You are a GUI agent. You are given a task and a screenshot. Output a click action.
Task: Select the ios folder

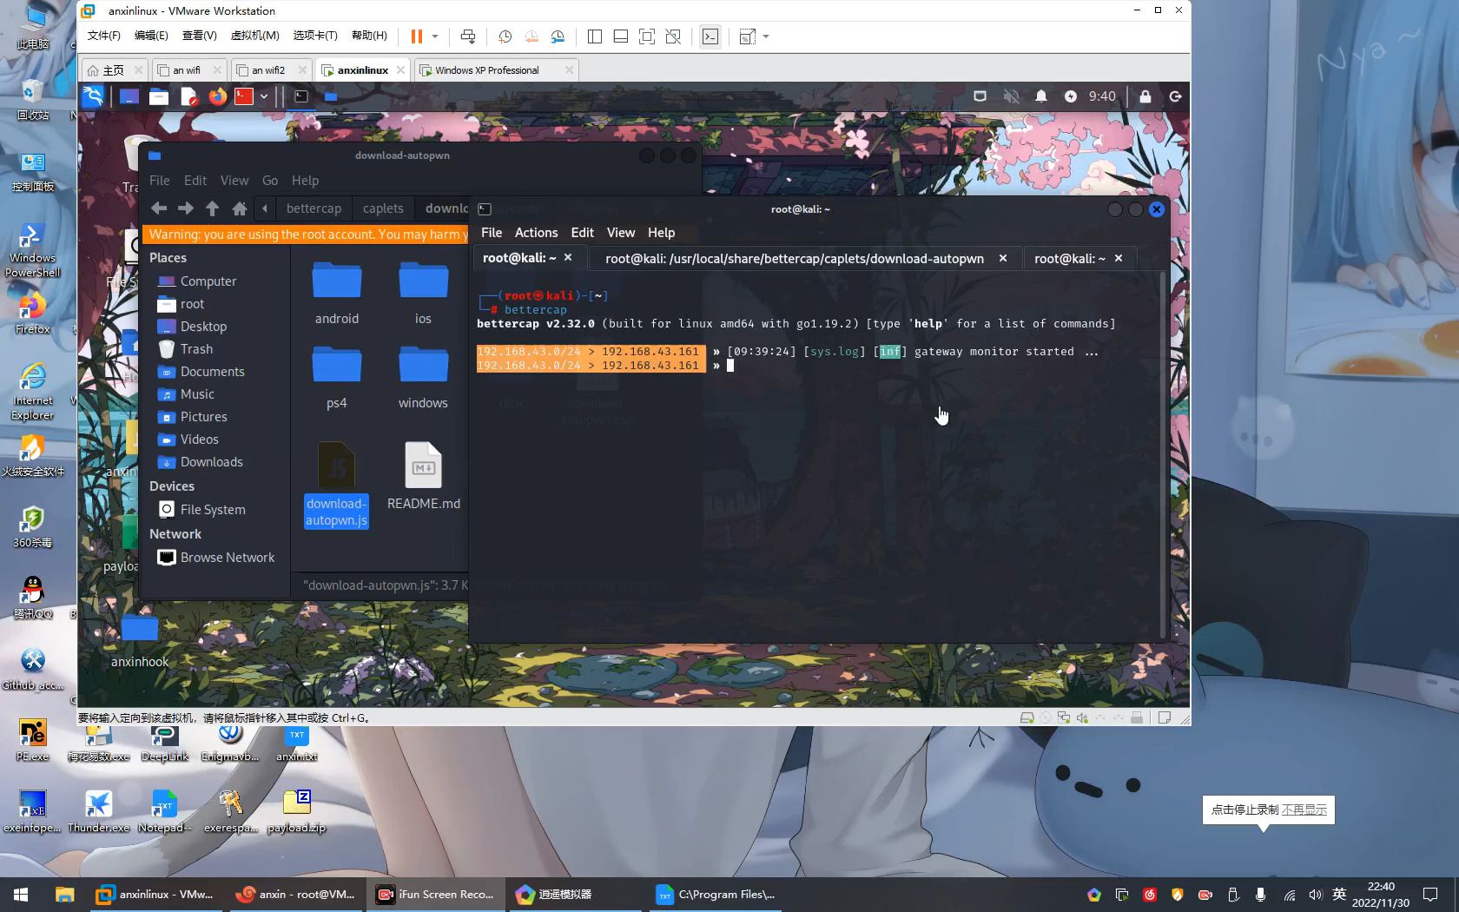click(x=423, y=293)
